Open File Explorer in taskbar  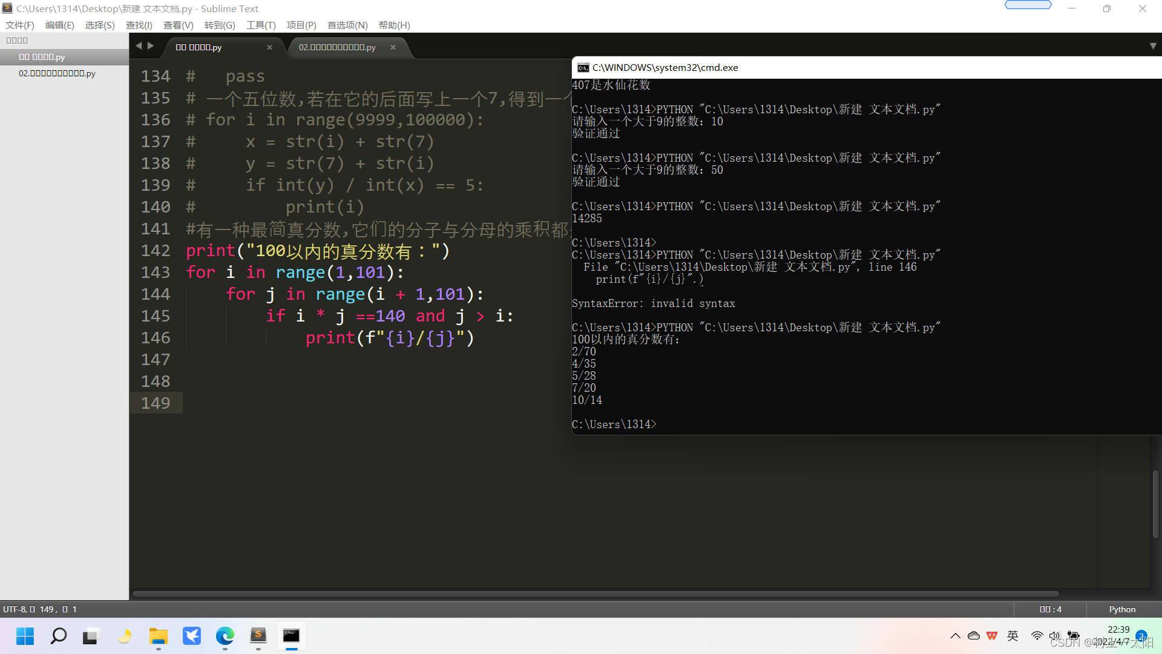[x=159, y=636]
